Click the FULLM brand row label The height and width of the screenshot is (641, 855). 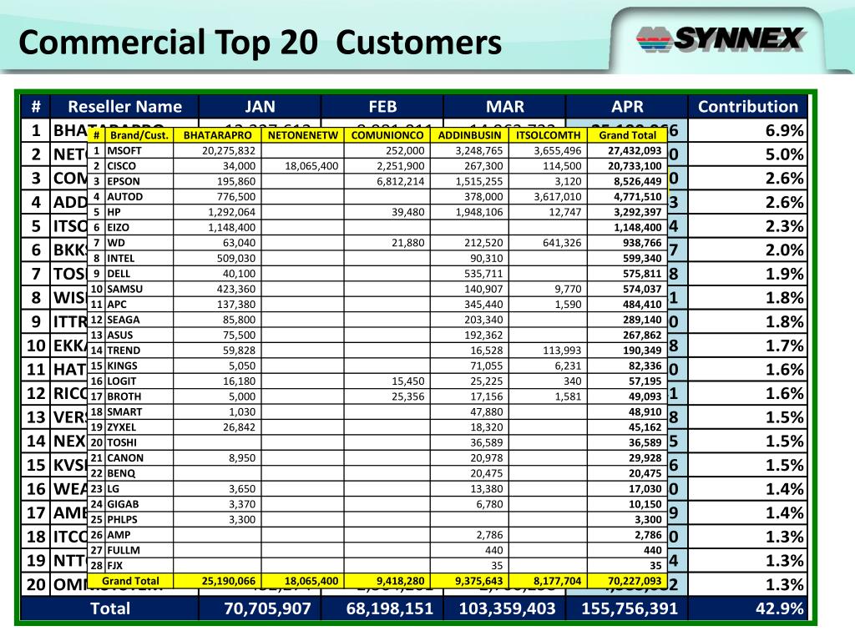point(124,551)
